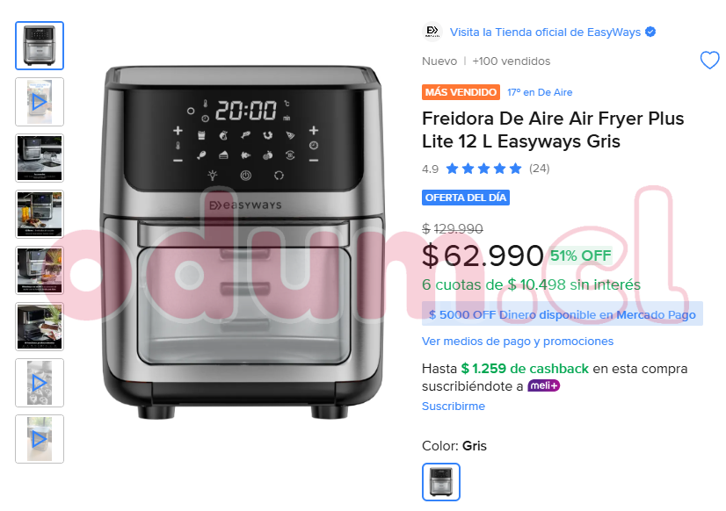Play the second thumbnail video
The image size is (726, 511).
[x=40, y=102]
